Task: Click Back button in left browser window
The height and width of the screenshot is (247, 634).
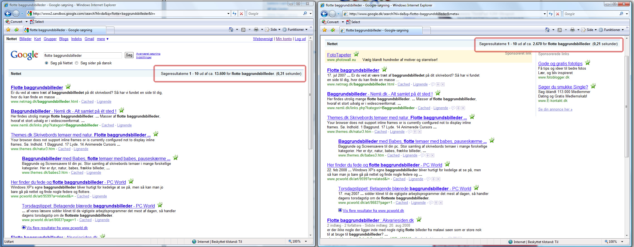Action: 8,13
